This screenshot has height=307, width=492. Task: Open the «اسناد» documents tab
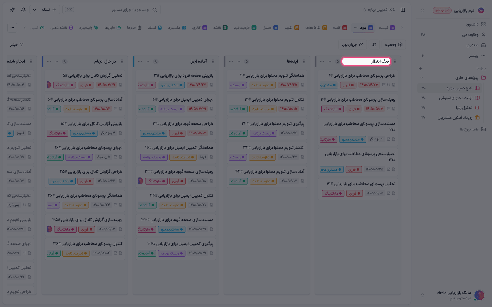155,28
